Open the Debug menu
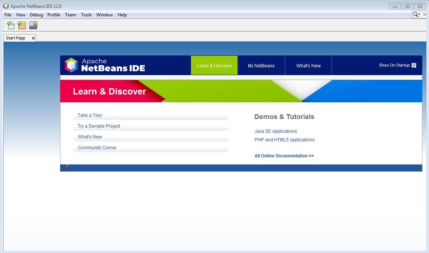The height and width of the screenshot is (253, 429). click(x=36, y=15)
